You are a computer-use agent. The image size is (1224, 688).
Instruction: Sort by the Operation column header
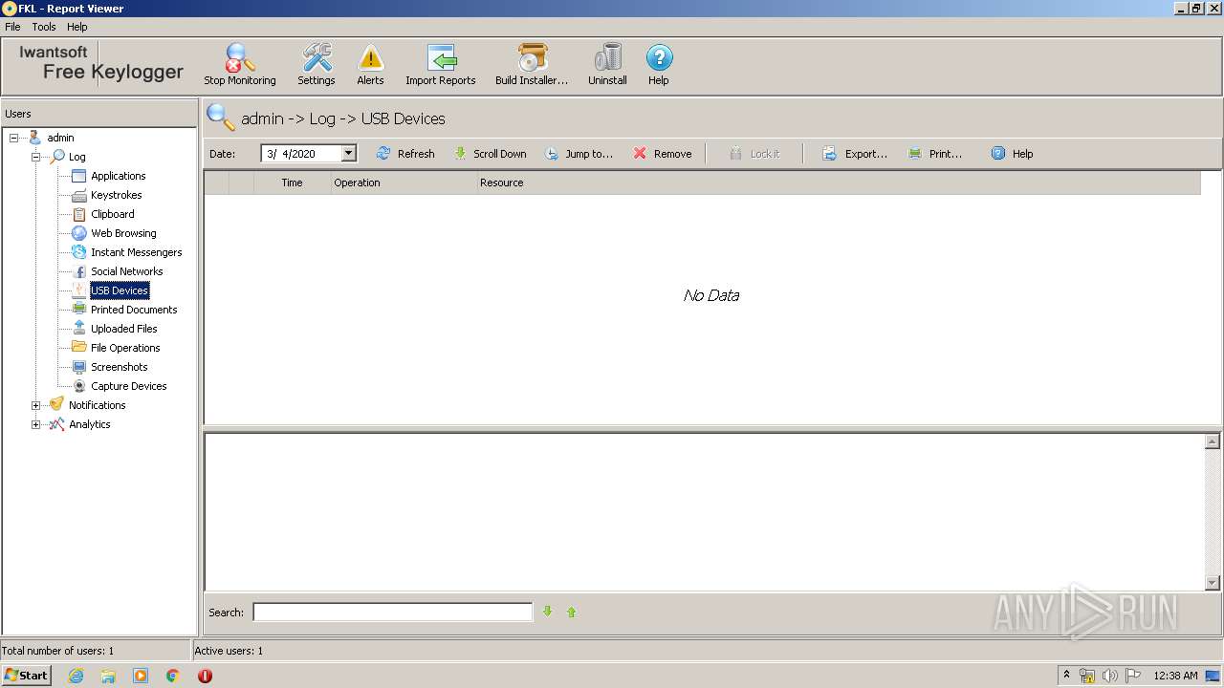pos(404,183)
